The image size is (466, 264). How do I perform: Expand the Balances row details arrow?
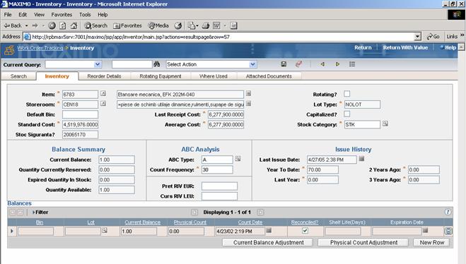click(12, 231)
